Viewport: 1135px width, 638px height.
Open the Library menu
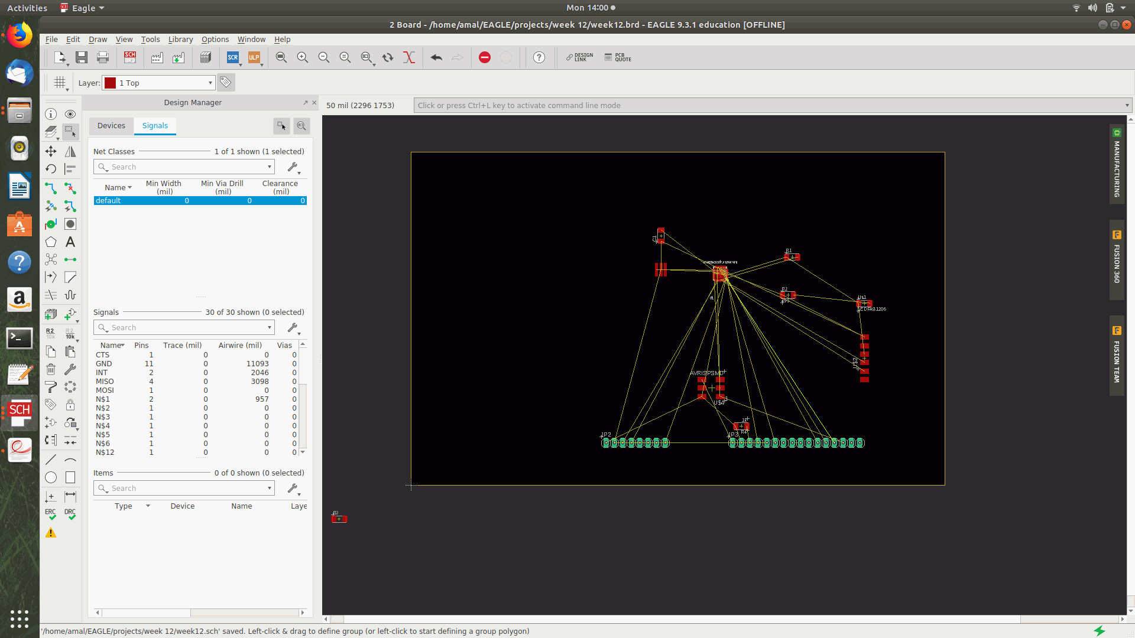[x=180, y=40]
